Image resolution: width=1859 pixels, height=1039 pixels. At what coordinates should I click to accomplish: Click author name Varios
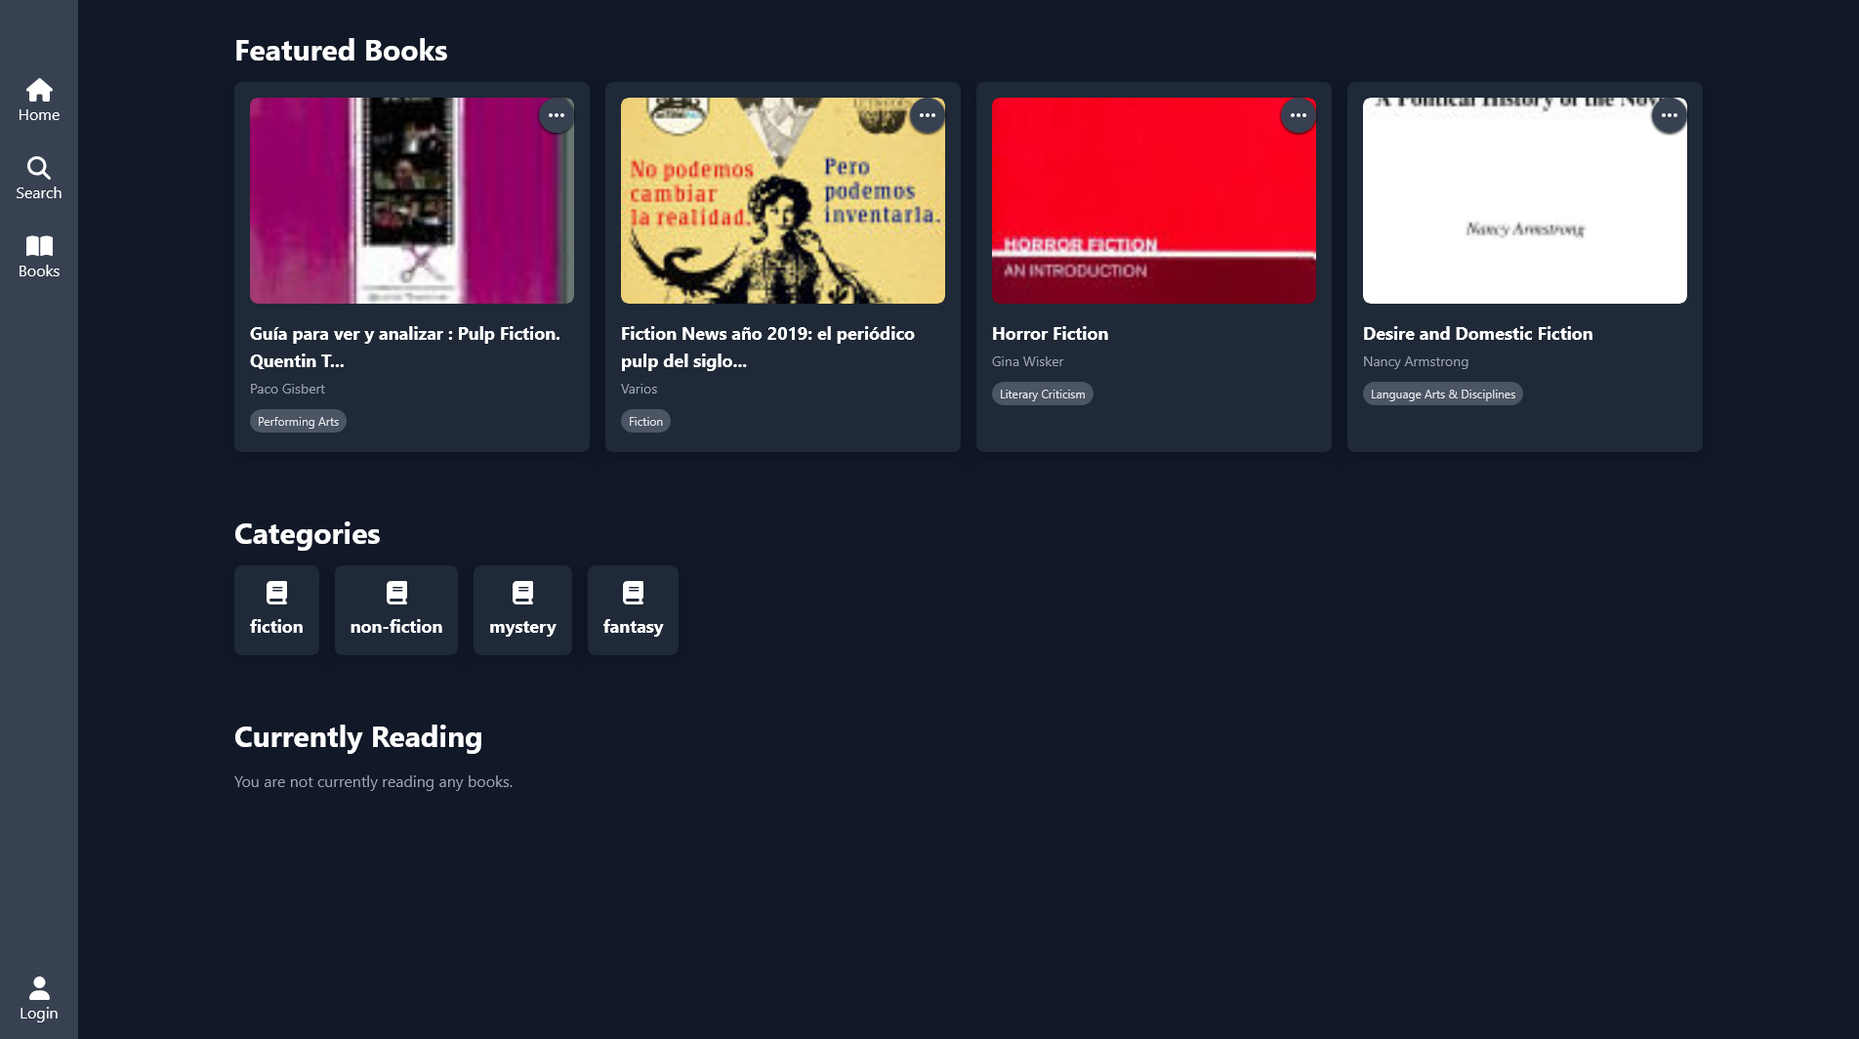pyautogui.click(x=639, y=389)
